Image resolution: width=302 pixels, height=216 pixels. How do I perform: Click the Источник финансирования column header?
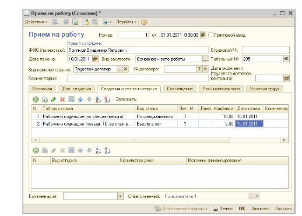(x=237, y=160)
